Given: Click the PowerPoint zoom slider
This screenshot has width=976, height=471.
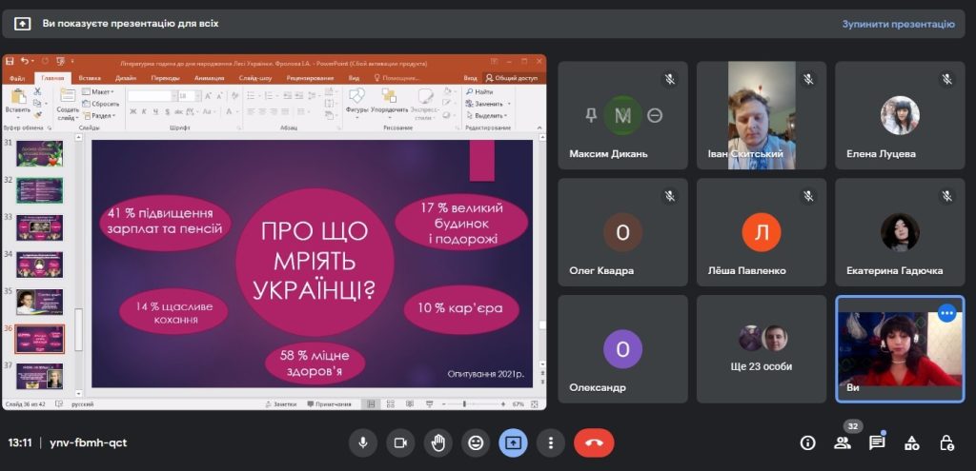Looking at the screenshot, I should point(464,404).
